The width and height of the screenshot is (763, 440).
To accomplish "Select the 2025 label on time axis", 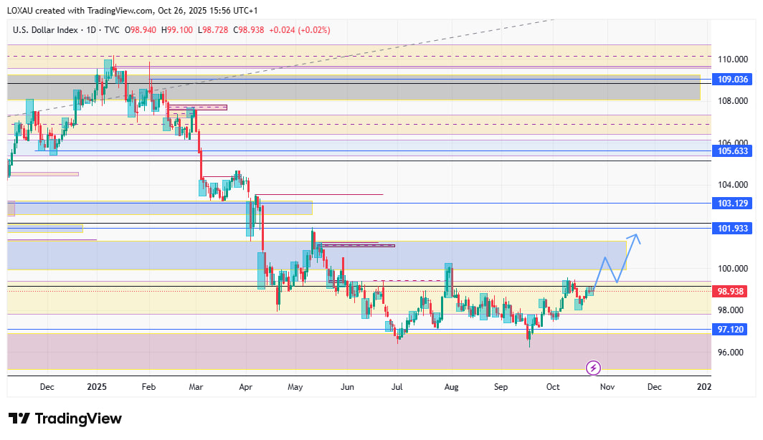I will 97,387.
